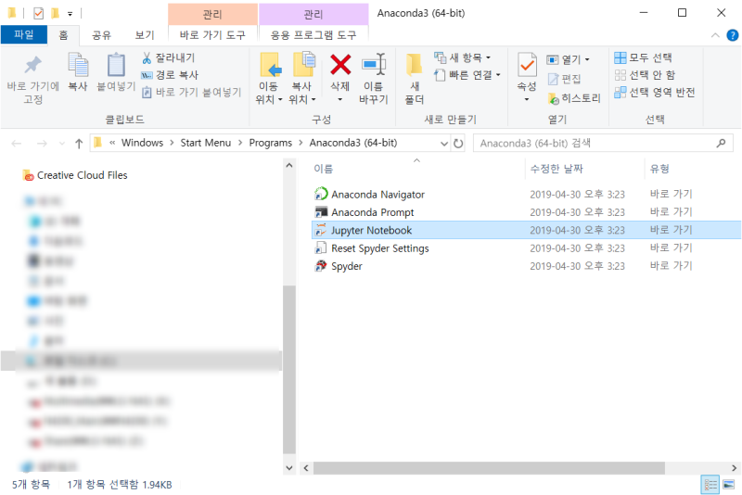This screenshot has width=742, height=495.
Task: Click the horizontal scrollbar thumb
Action: coord(489,468)
